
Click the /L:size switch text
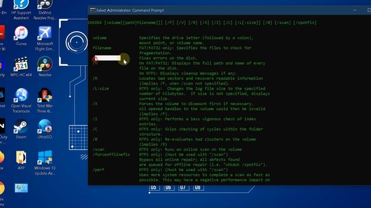coord(101,88)
